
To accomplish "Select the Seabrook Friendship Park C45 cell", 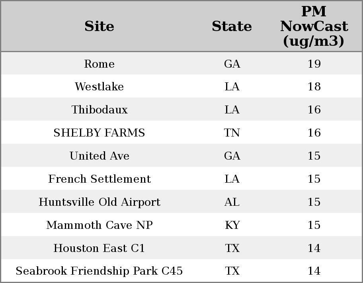I will coord(99,271).
